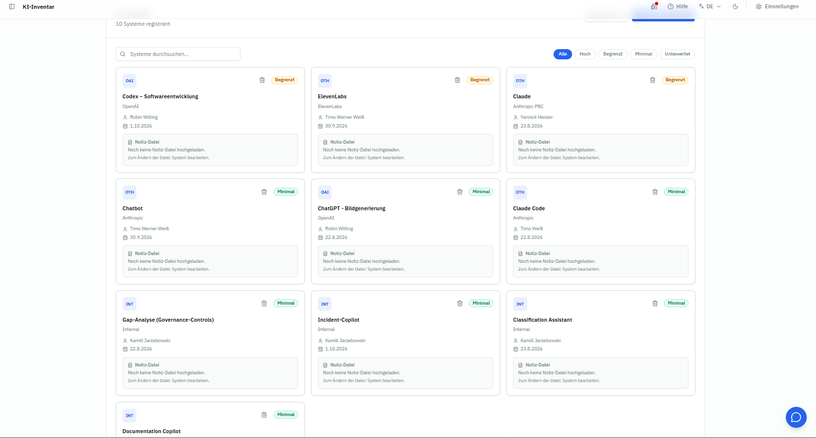This screenshot has height=438, width=816.
Task: Open the Codex – Softwareentwicklung title
Action: click(160, 96)
